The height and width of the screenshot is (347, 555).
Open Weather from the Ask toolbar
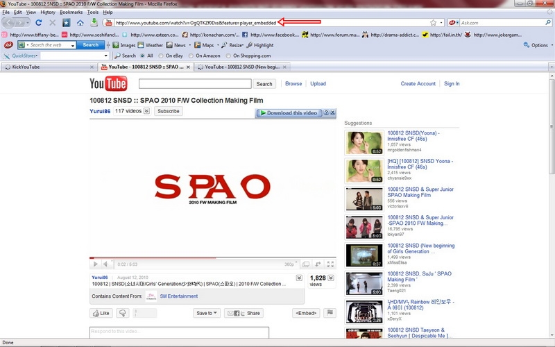pos(151,45)
